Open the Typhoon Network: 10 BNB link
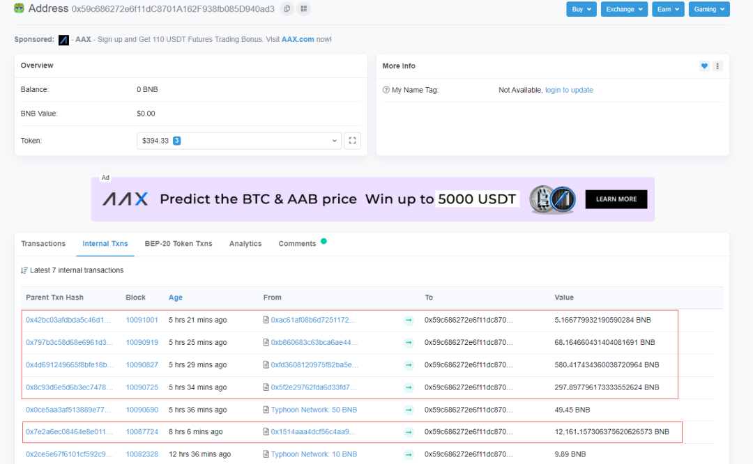The width and height of the screenshot is (753, 464). pos(314,454)
